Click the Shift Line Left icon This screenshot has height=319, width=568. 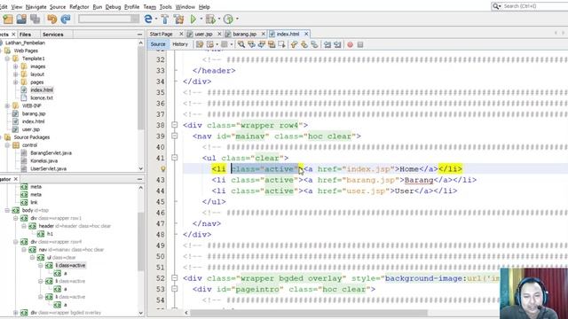pos(327,44)
